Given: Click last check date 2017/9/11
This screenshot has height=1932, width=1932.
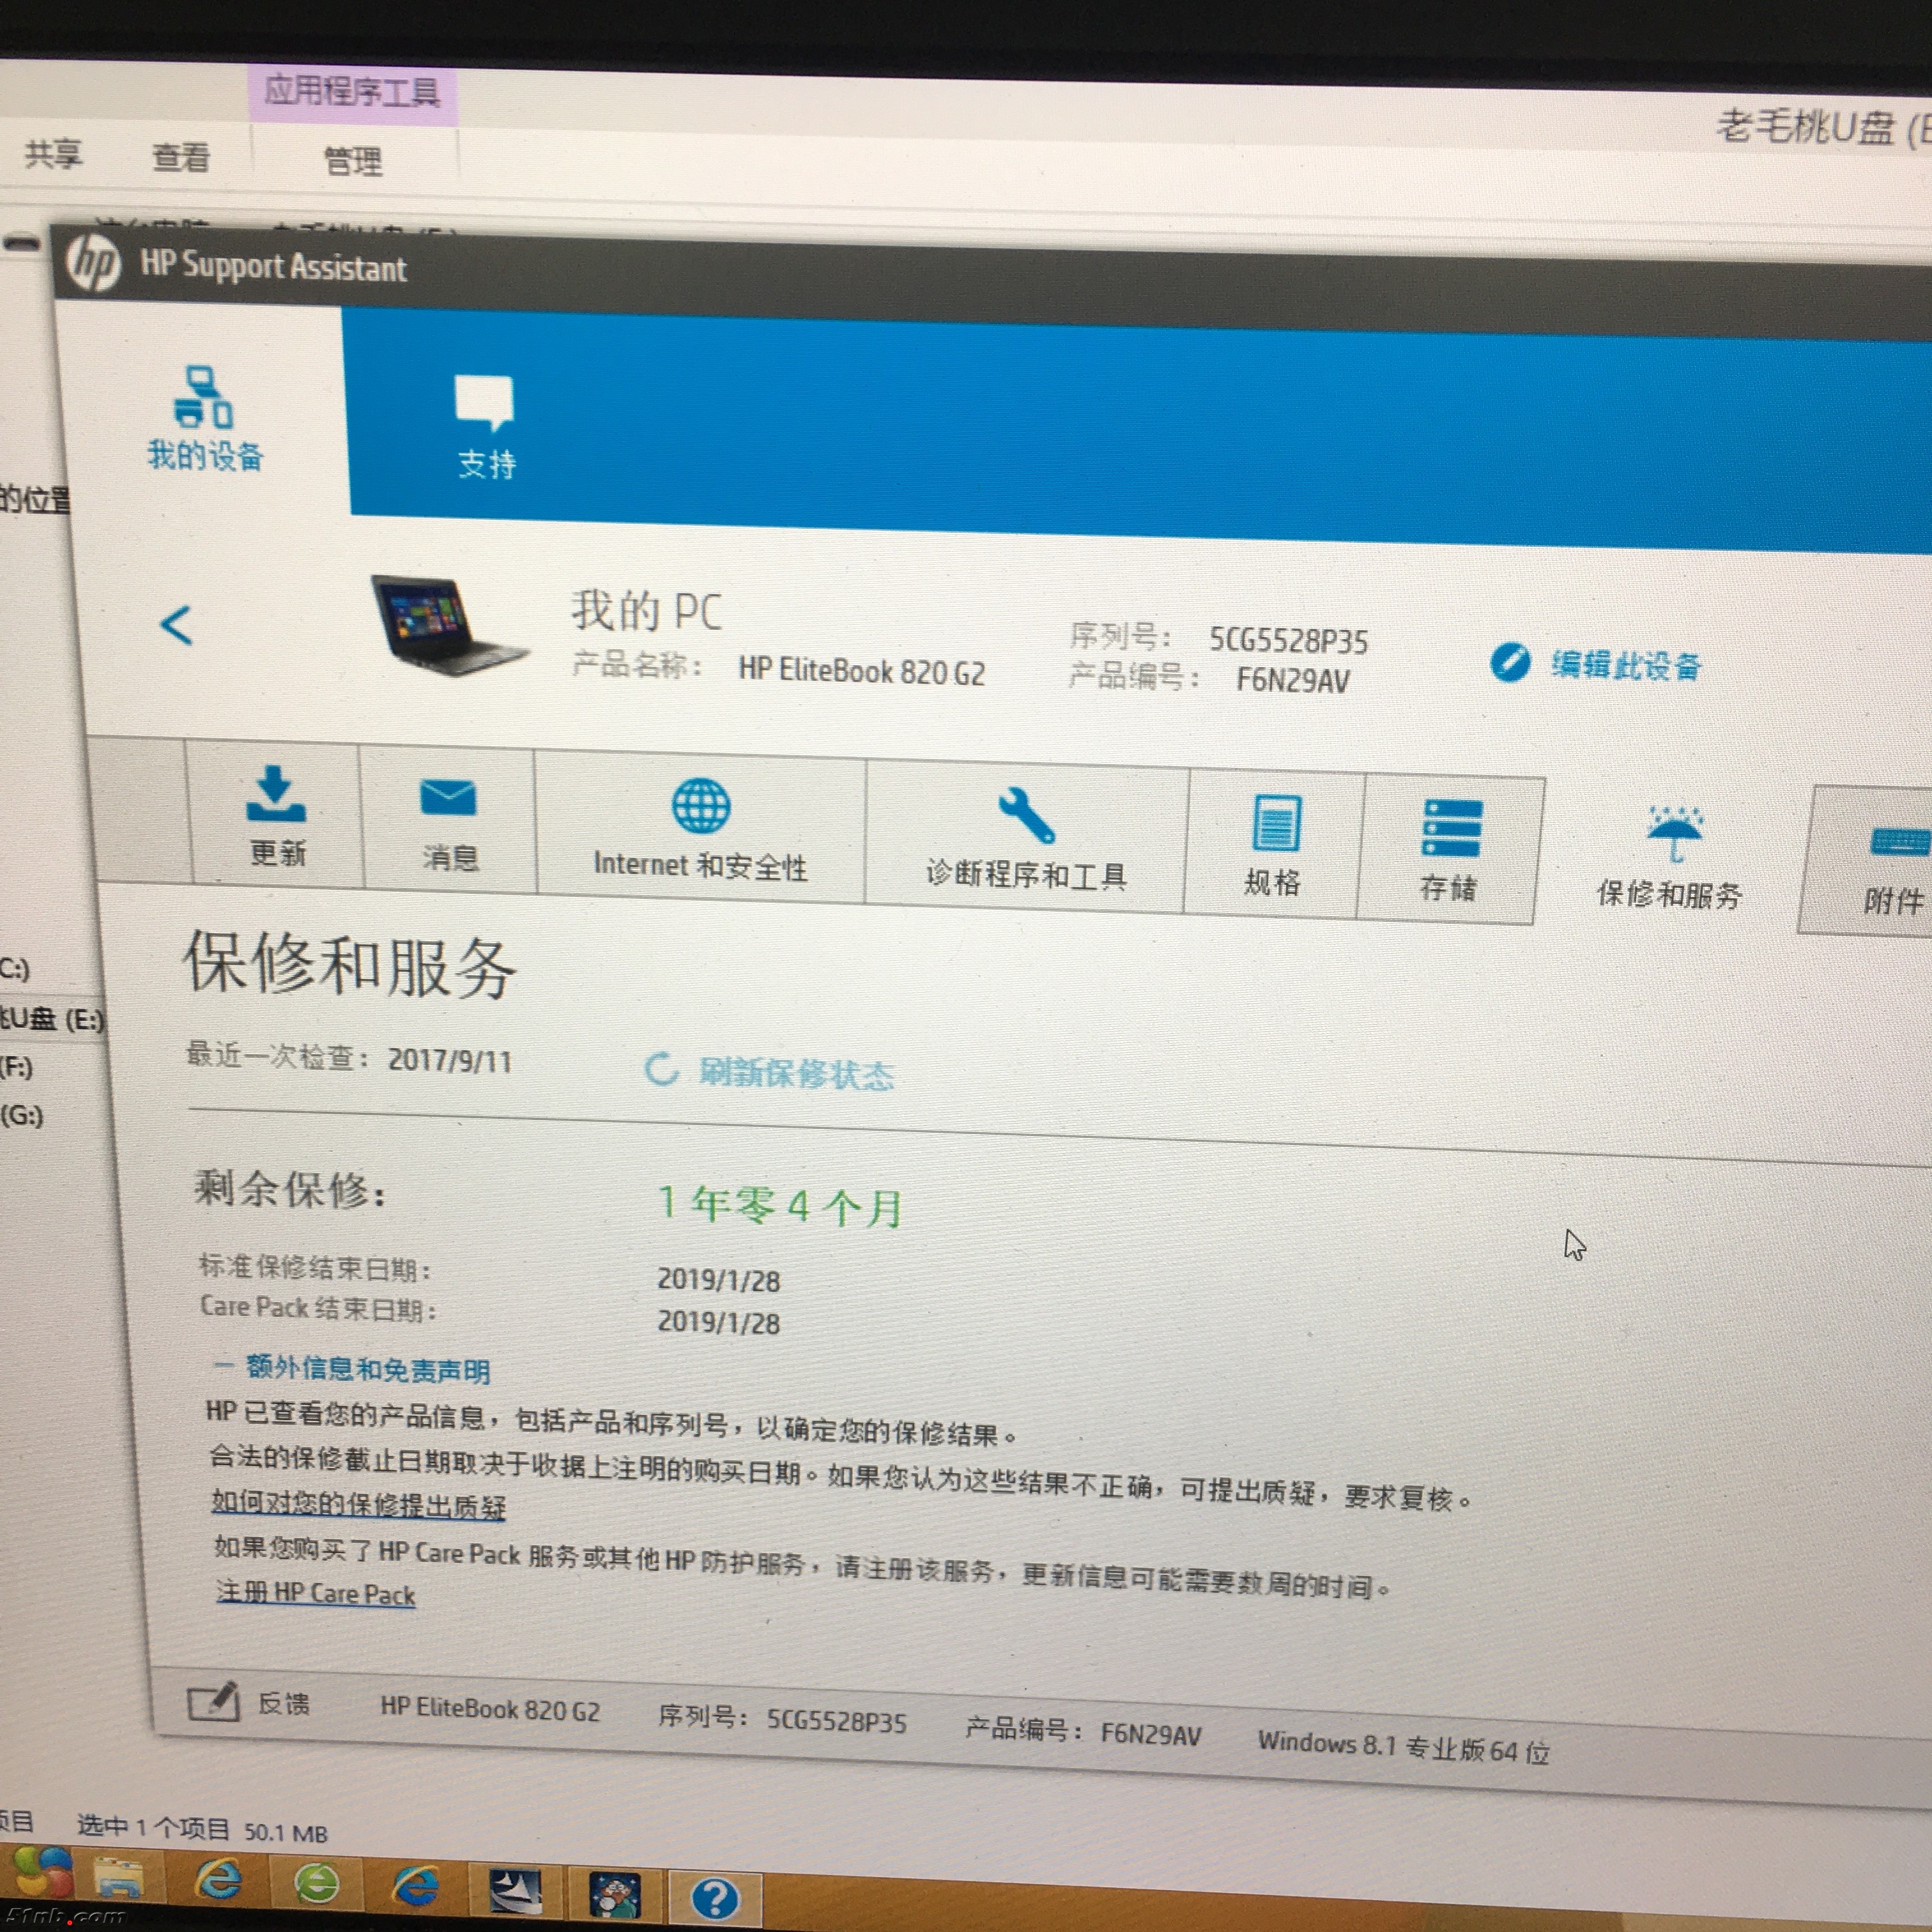Looking at the screenshot, I should tap(450, 1061).
